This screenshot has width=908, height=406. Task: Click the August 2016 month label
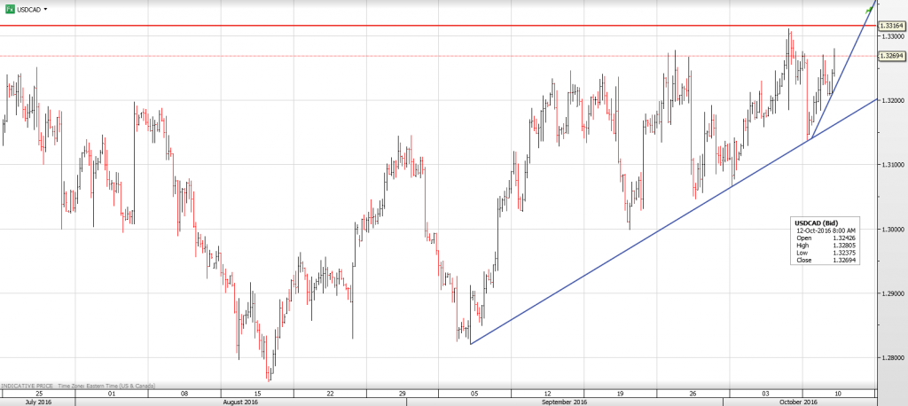239,402
